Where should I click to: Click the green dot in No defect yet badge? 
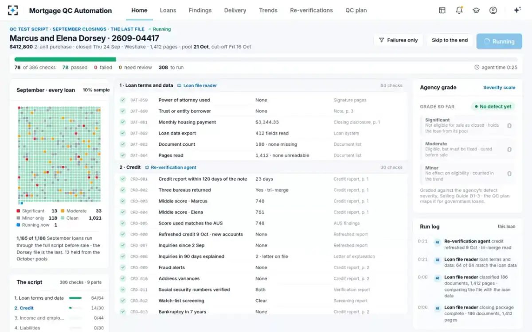coord(476,107)
